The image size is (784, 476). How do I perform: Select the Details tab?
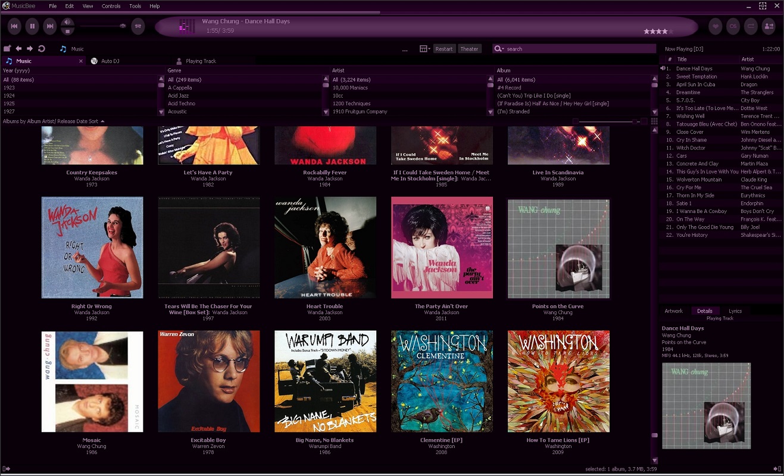point(705,311)
